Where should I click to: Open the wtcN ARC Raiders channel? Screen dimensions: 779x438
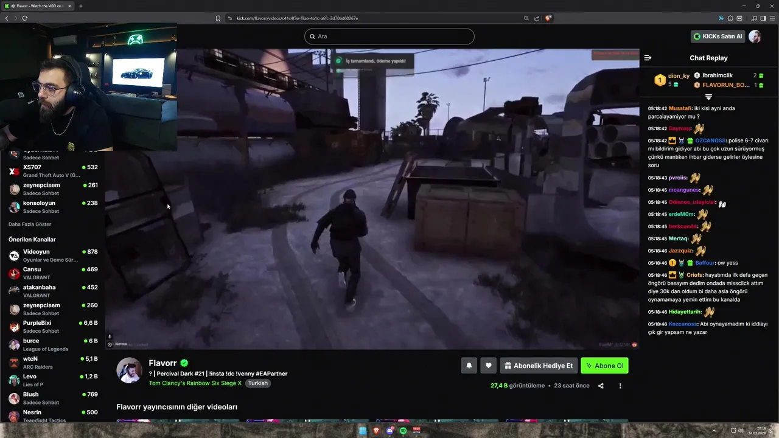(x=53, y=363)
